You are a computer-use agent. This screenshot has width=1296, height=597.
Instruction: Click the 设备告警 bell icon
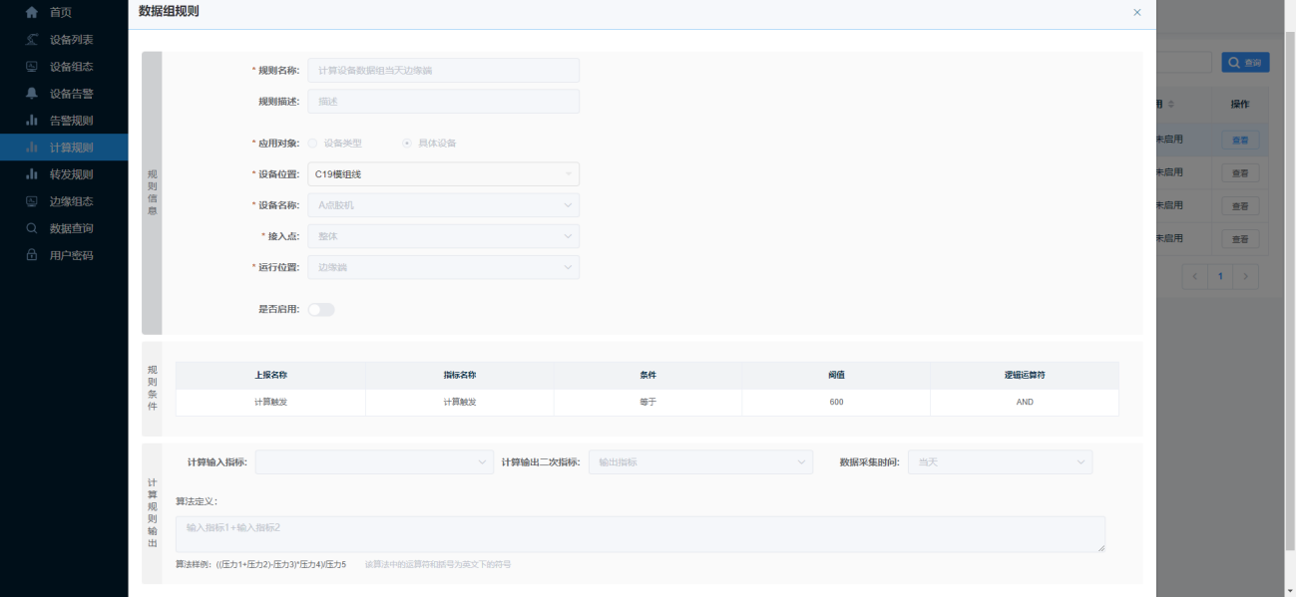click(x=32, y=94)
